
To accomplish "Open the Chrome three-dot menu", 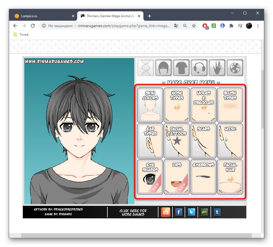I will pos(258,26).
